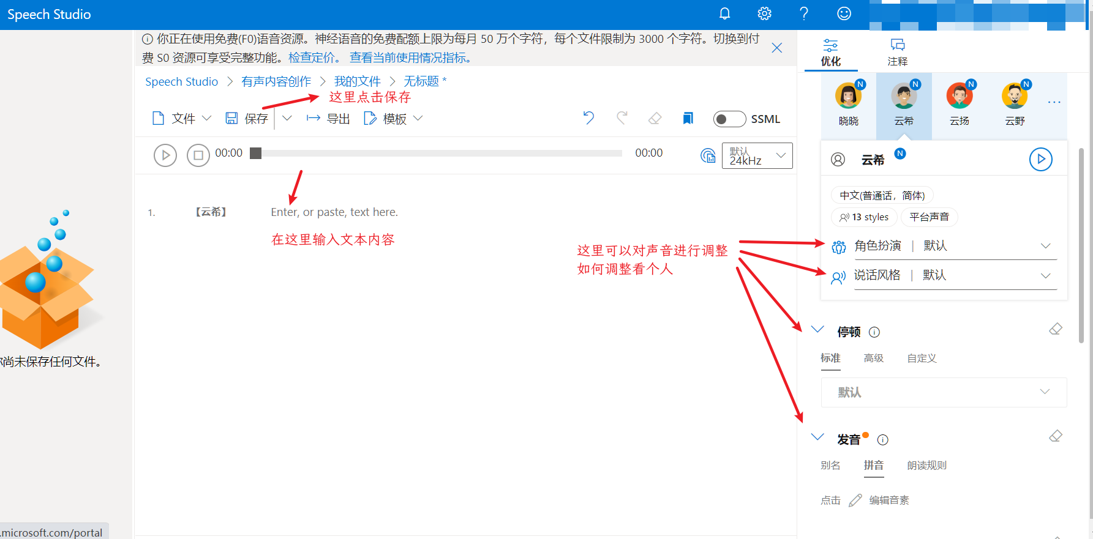Play the 云希 voice sample
This screenshot has width=1093, height=539.
tap(1040, 159)
